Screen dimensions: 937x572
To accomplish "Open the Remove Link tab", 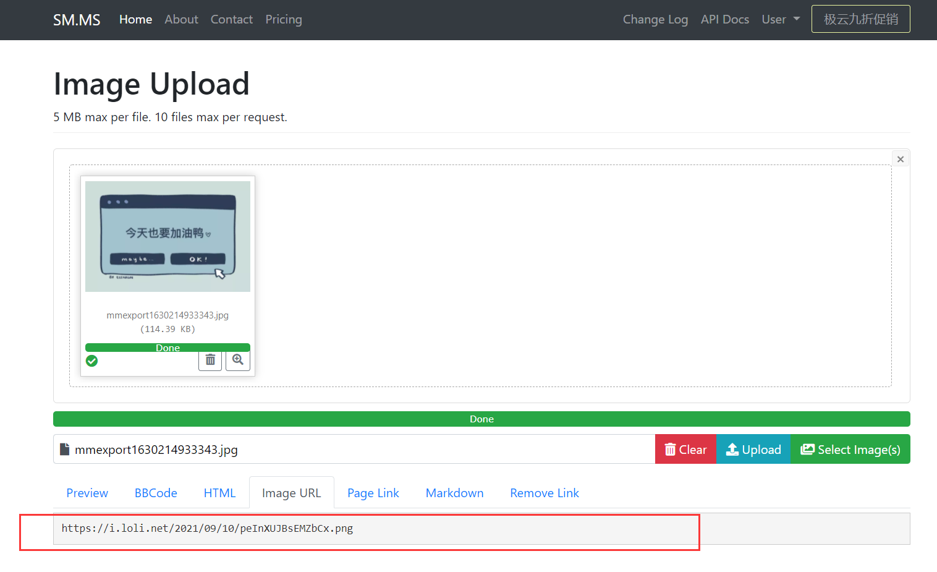I will pyautogui.click(x=545, y=493).
